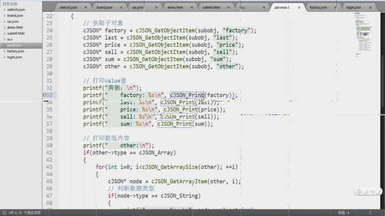Screen dimensions: 385x216
Task: Click "last" string on line 25
Action: pos(223,38)
